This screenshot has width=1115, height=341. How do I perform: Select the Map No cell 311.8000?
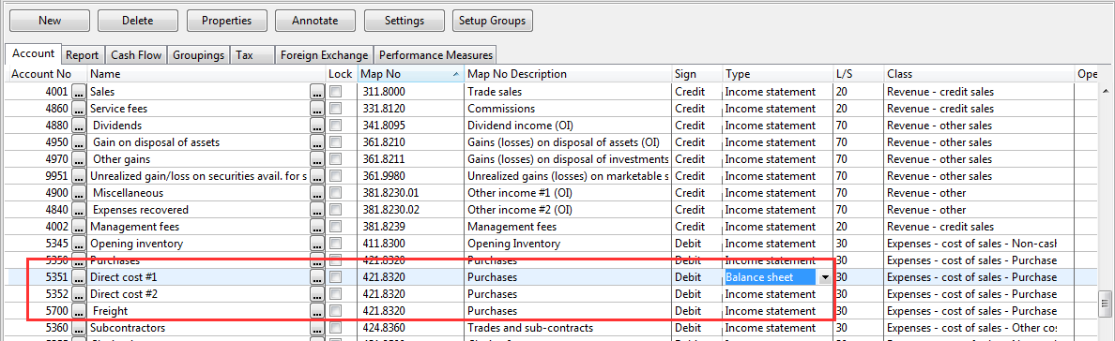[x=409, y=92]
